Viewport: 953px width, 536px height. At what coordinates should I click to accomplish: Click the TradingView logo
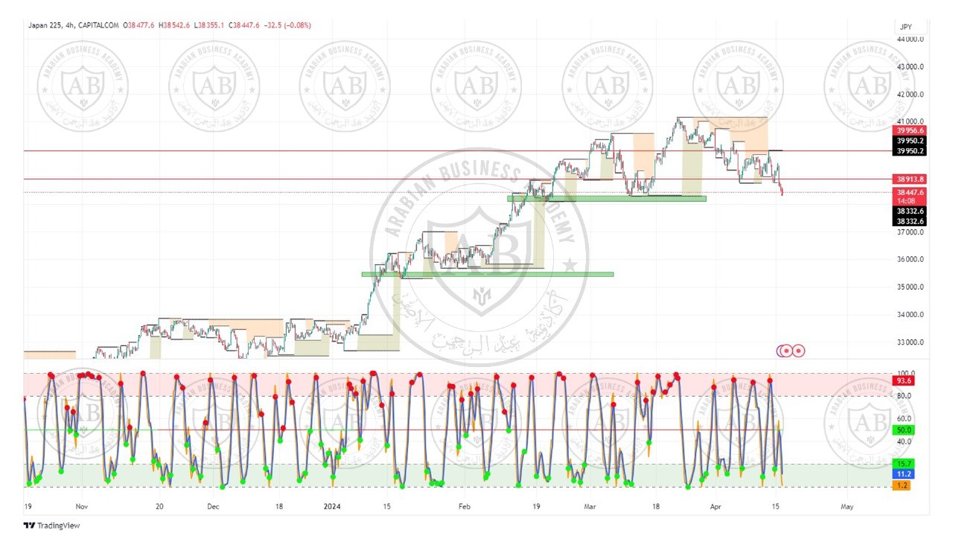pos(51,526)
